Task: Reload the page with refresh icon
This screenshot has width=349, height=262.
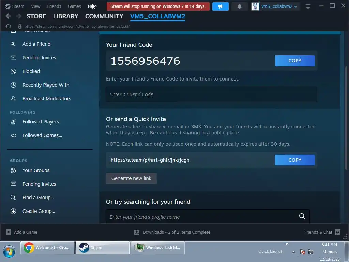Action: pos(9,26)
